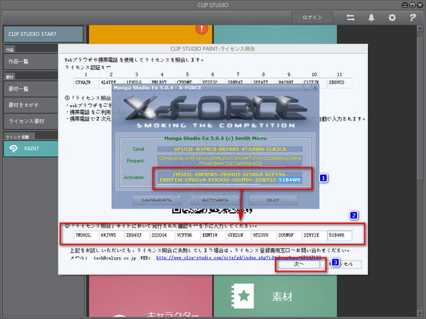Click confirmation key field containing 205M9F
This screenshot has height=319, width=426.
coord(289,235)
